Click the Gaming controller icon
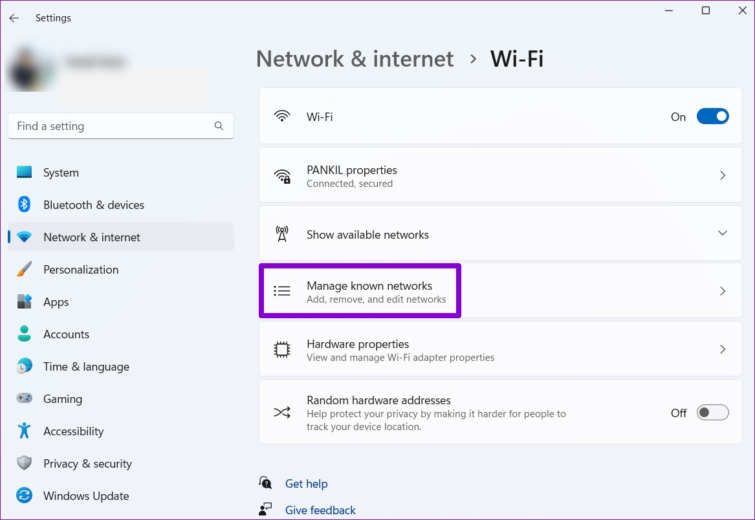Image resolution: width=755 pixels, height=520 pixels. pos(25,398)
